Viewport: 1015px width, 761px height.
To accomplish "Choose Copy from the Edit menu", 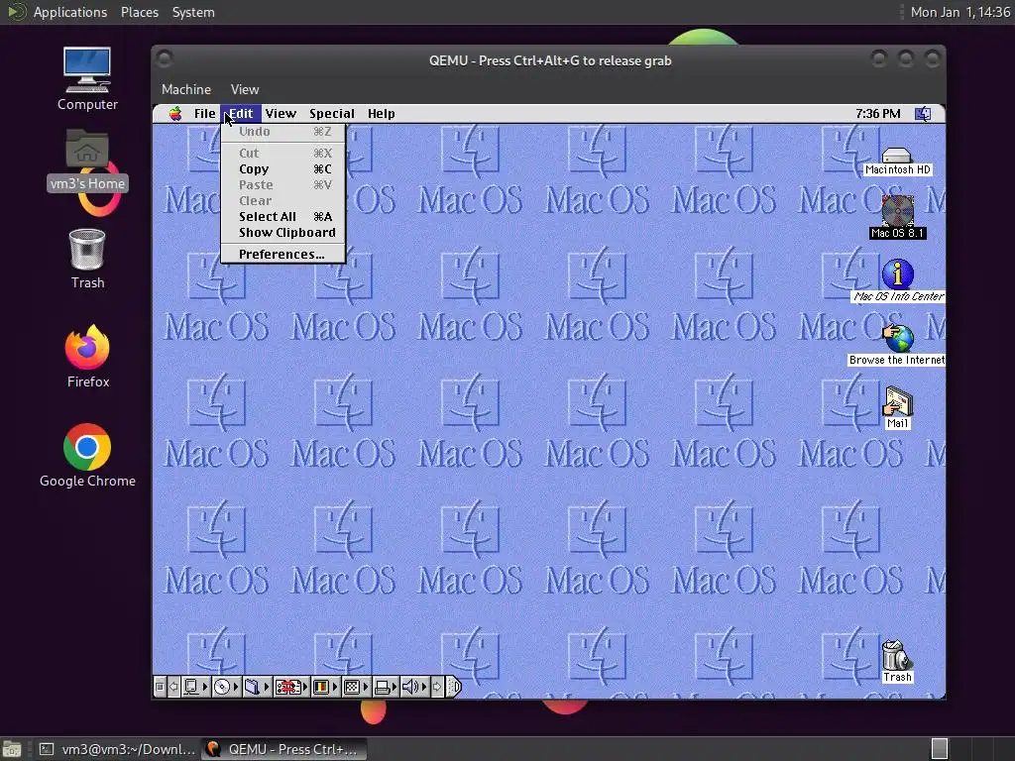I will coord(282,168).
